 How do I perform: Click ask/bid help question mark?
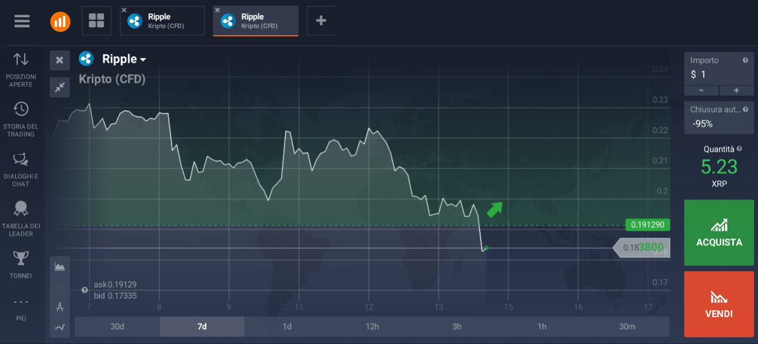tap(85, 290)
